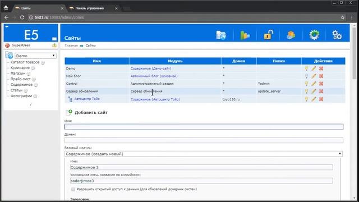Open the padlock access toolbar icon

point(268,35)
